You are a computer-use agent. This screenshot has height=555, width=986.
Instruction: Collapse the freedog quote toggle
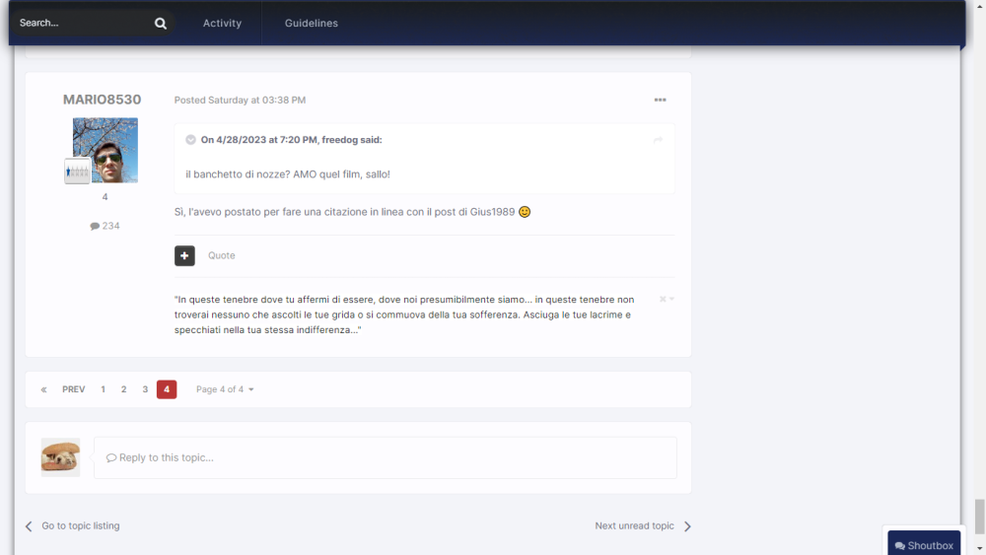pyautogui.click(x=190, y=140)
